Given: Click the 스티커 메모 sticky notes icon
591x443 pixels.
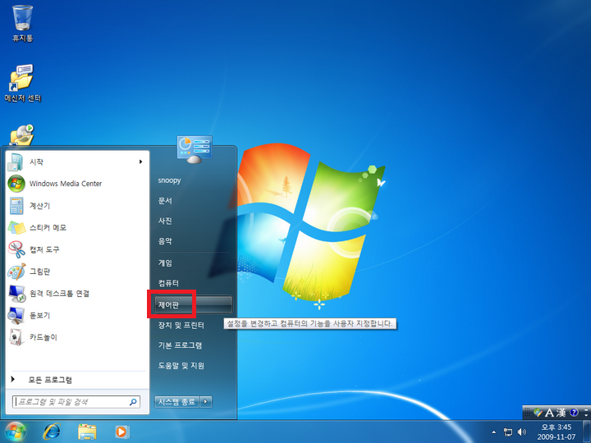Looking at the screenshot, I should (16, 227).
